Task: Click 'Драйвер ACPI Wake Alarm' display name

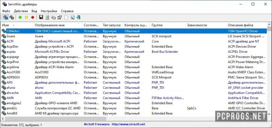Action: pyautogui.click(x=54, y=67)
